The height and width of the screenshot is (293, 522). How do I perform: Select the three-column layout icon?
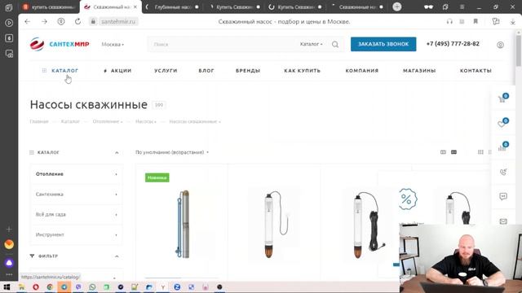click(x=480, y=152)
